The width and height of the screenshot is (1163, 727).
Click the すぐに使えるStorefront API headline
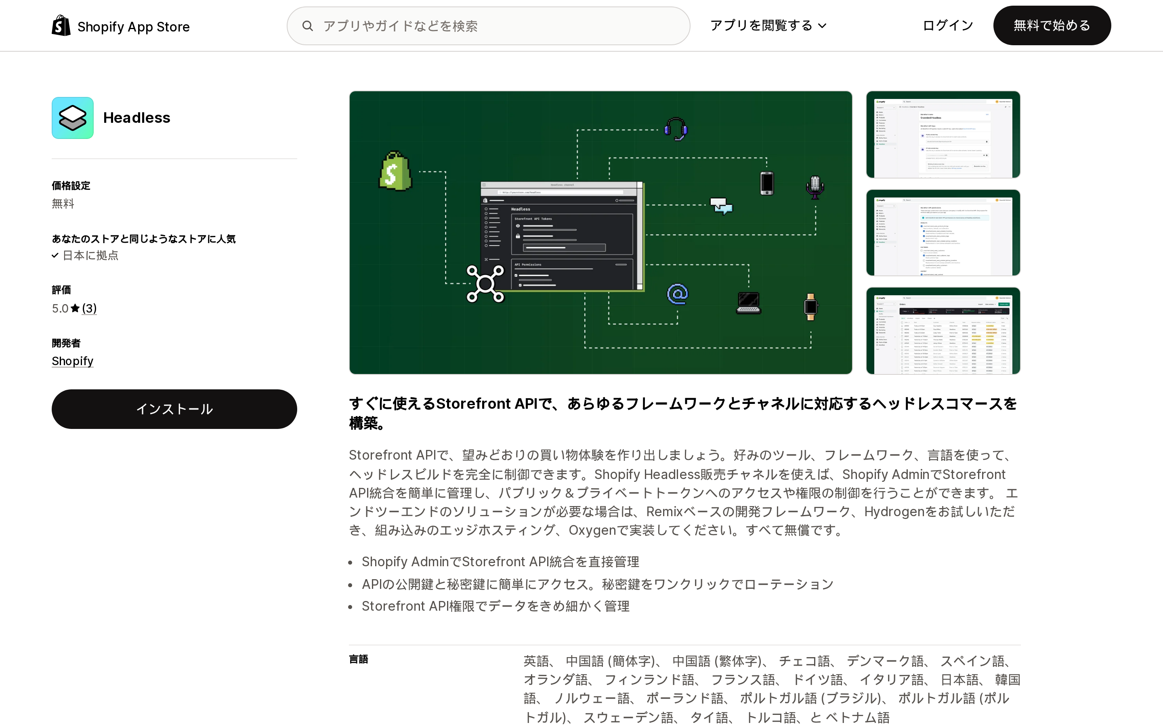point(683,413)
